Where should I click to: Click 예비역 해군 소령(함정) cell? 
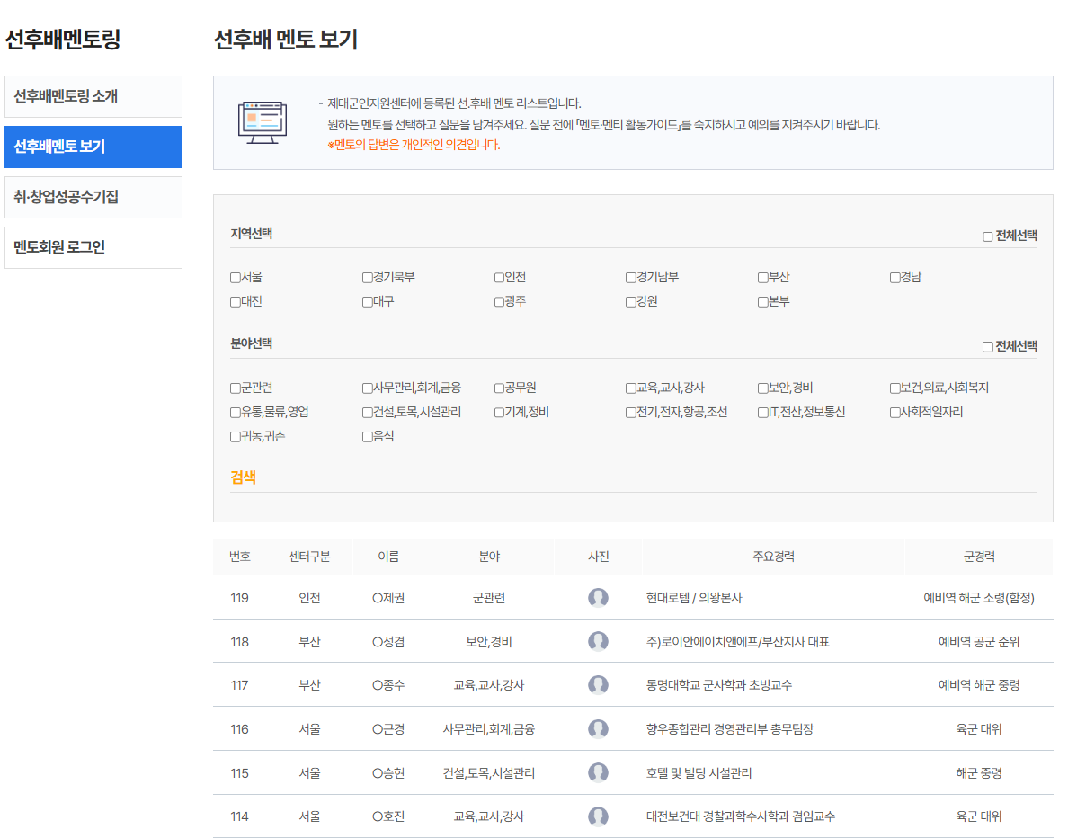click(x=979, y=598)
